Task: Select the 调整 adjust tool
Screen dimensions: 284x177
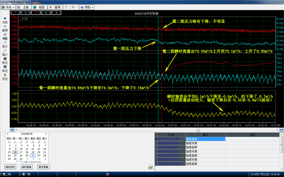Action: pyautogui.click(x=5, y=36)
